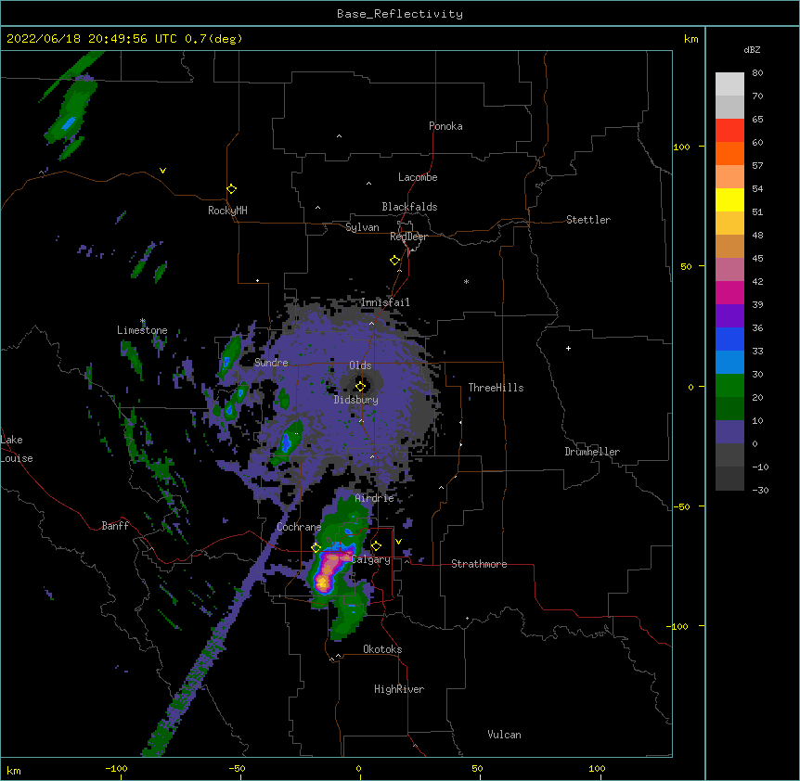Click the 100 tick on the right axis

click(x=681, y=147)
